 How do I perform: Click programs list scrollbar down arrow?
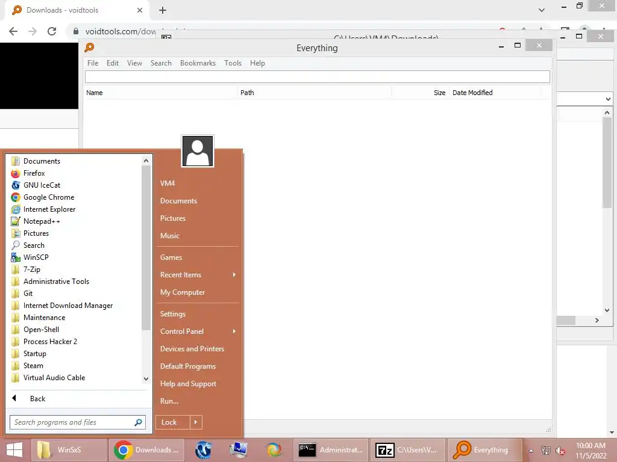(146, 379)
